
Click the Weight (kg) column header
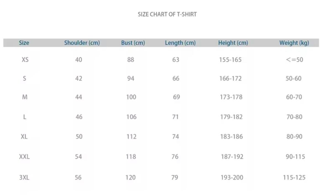click(294, 43)
